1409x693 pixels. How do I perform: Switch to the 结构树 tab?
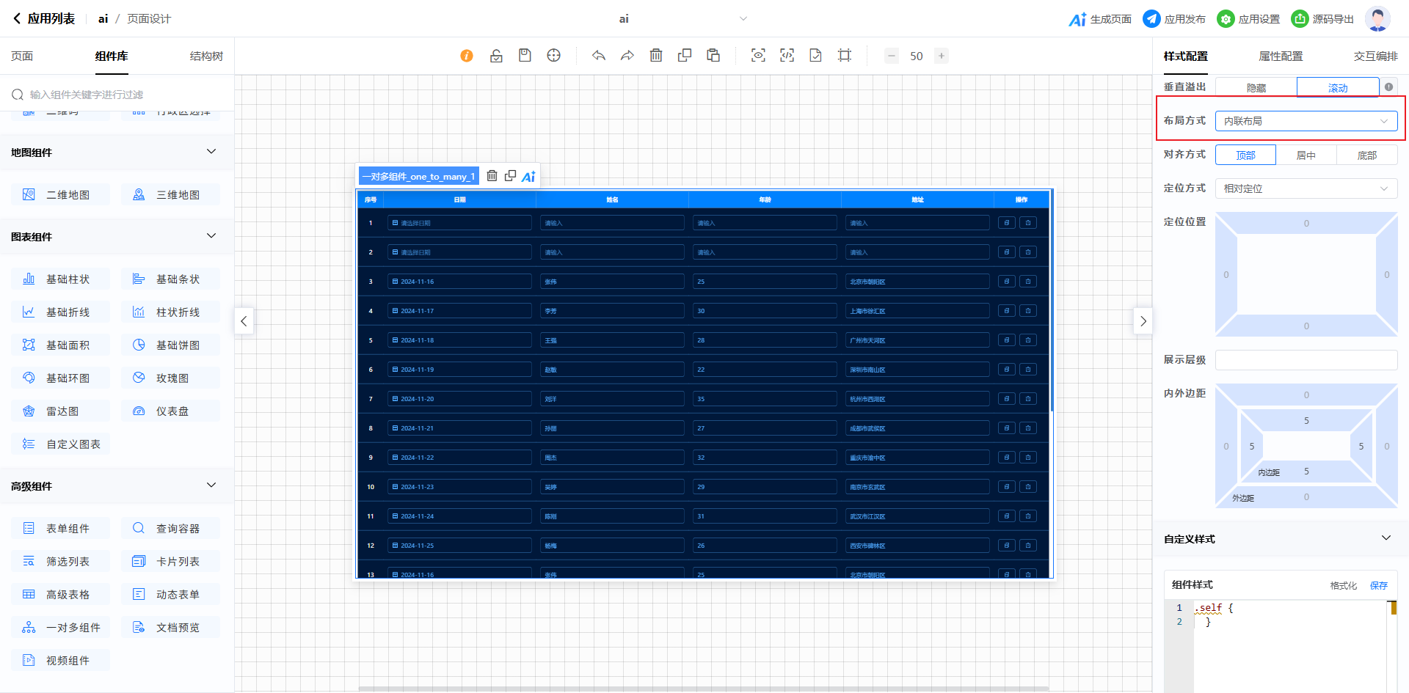[206, 56]
